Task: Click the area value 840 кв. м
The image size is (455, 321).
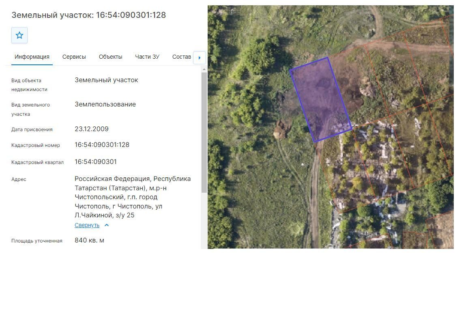Action: click(89, 240)
